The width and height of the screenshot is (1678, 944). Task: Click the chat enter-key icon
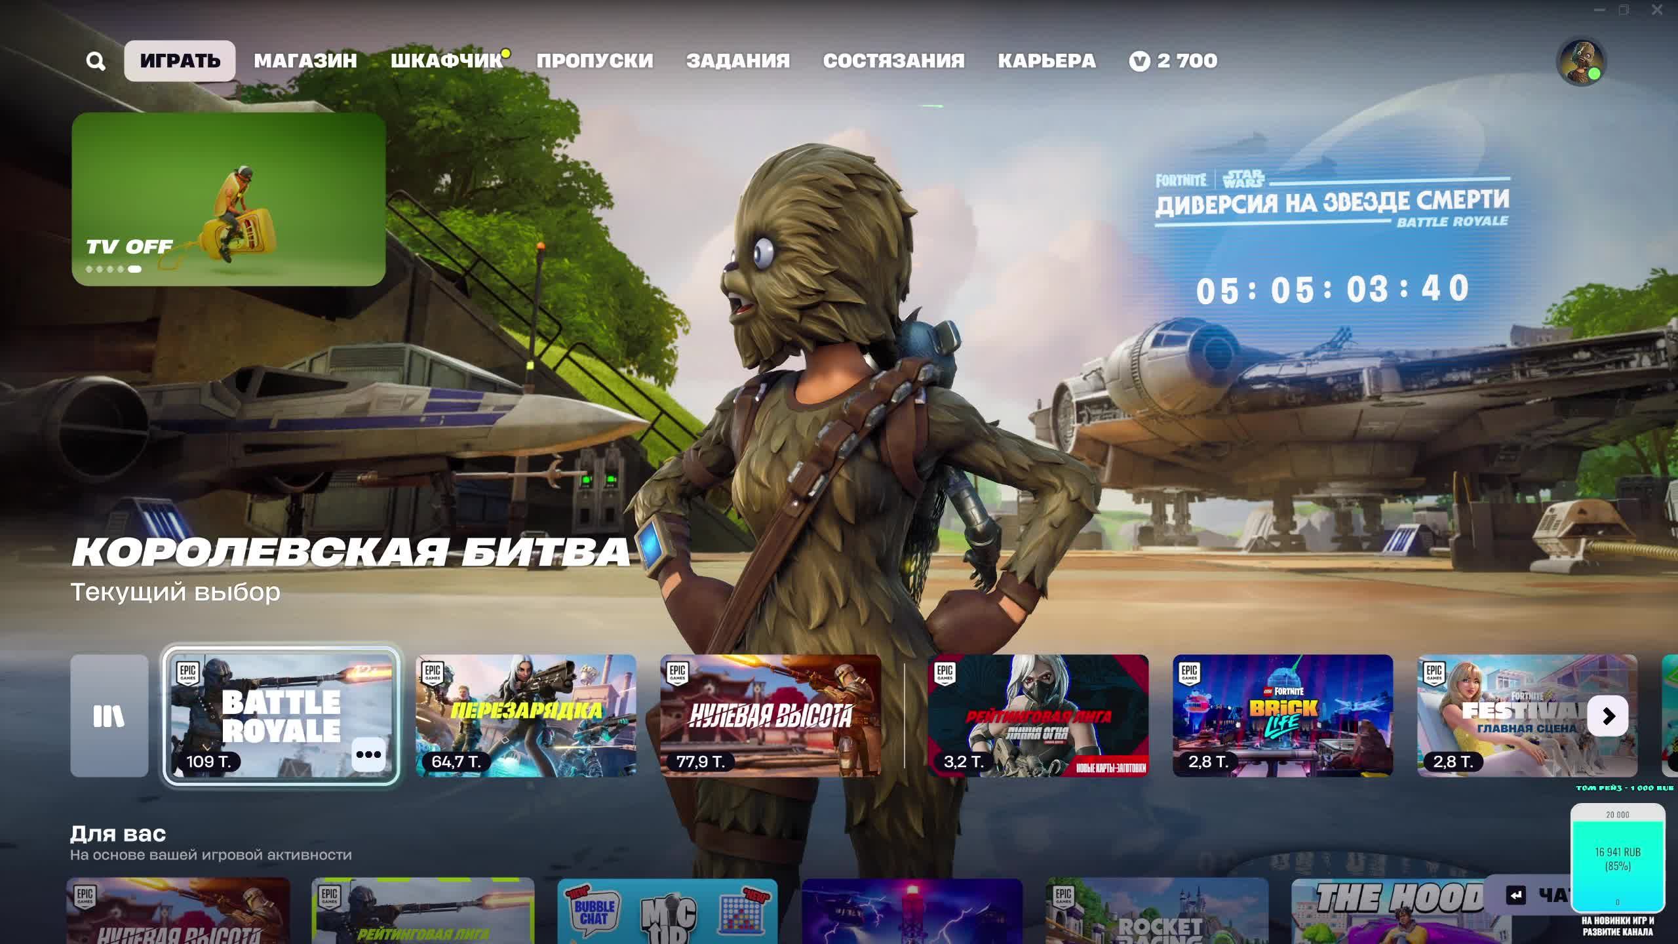coord(1515,895)
